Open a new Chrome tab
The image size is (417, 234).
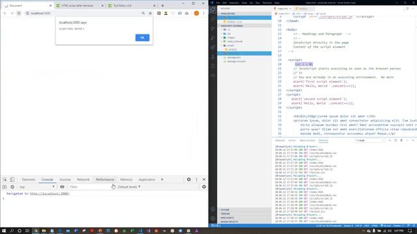pyautogui.click(x=162, y=6)
